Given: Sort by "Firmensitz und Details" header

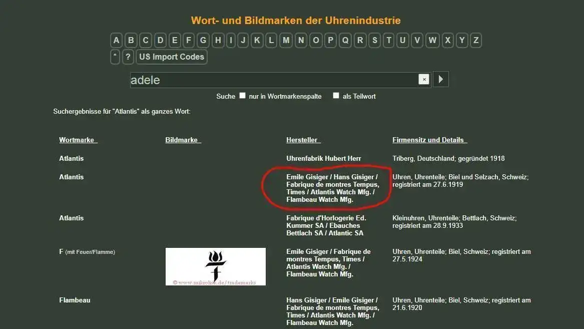Looking at the screenshot, I should 430,140.
